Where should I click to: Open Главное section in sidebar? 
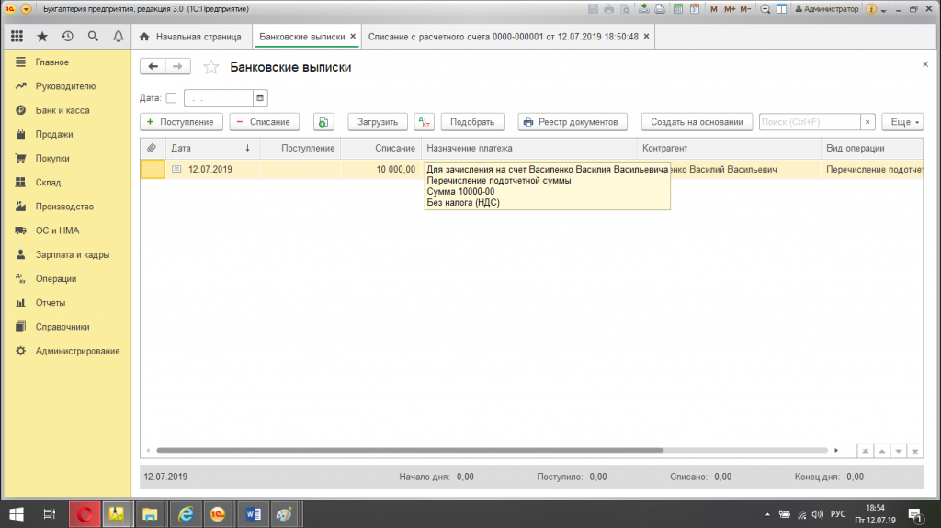(x=67, y=62)
